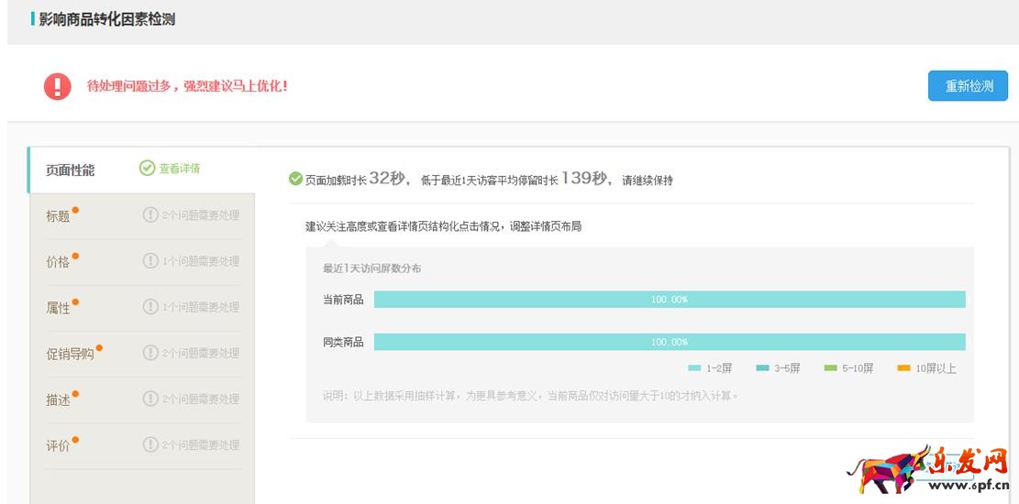Image resolution: width=1019 pixels, height=504 pixels.
Task: Click the warning icon in the 促销导购 row
Action: pyautogui.click(x=150, y=353)
